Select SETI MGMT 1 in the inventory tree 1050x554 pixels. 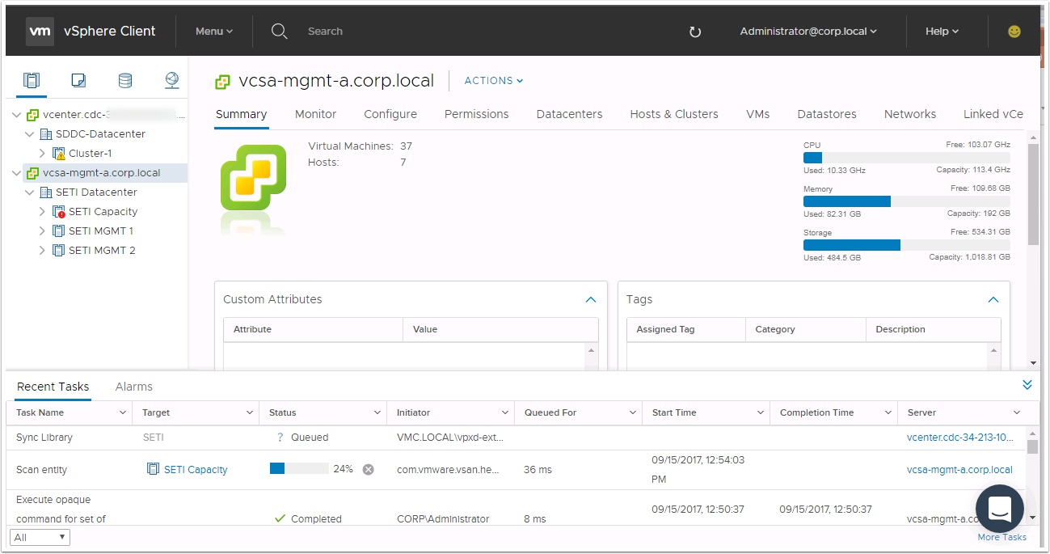coord(101,231)
